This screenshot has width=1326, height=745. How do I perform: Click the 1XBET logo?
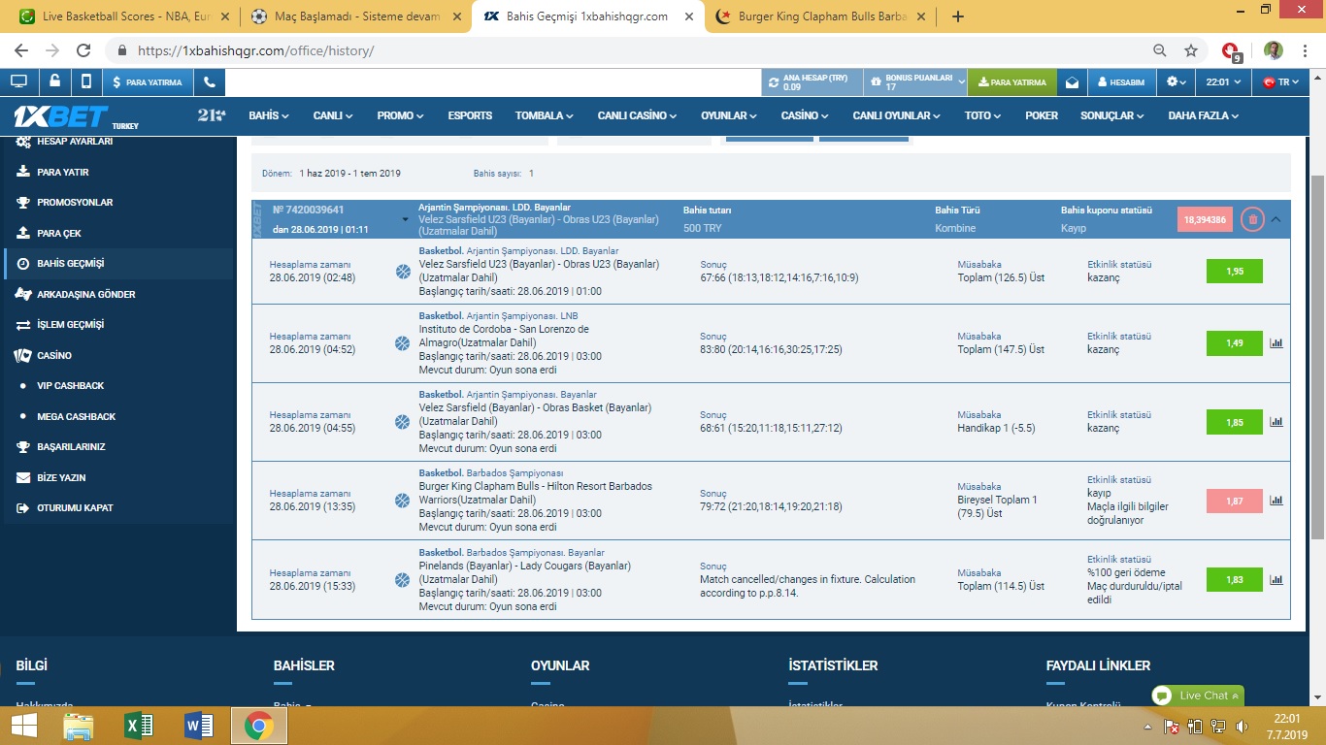60,115
